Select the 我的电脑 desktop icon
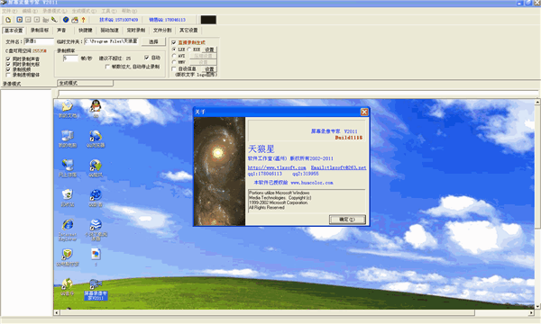The image size is (541, 324). pyautogui.click(x=68, y=139)
